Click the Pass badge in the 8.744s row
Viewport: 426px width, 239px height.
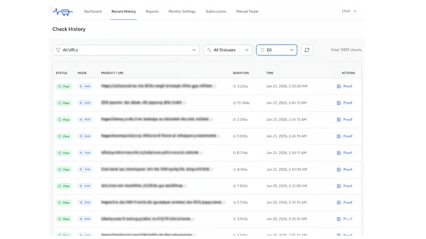[x=64, y=169]
